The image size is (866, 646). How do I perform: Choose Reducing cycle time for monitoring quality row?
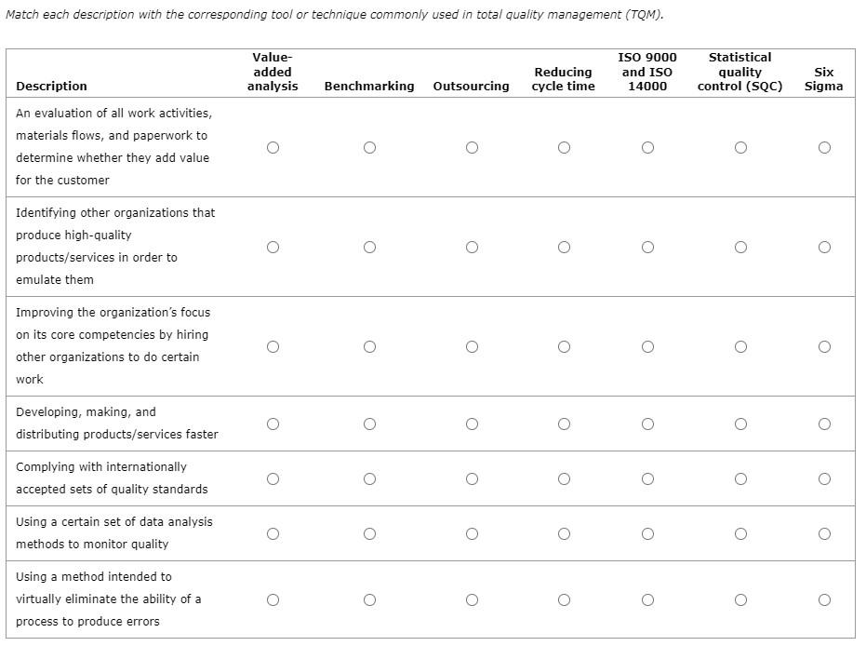pos(564,533)
